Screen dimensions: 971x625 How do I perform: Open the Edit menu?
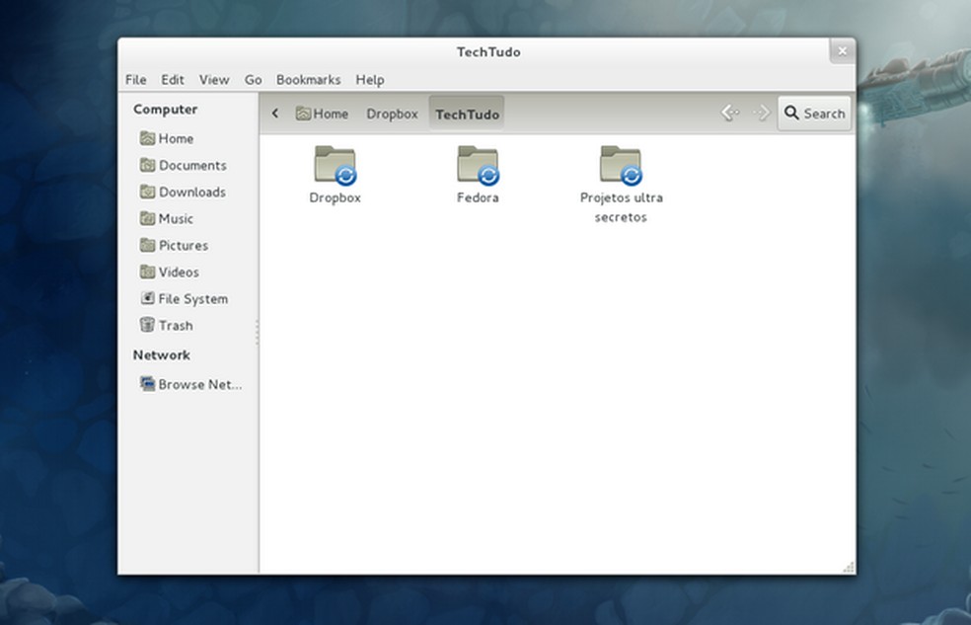click(x=173, y=80)
